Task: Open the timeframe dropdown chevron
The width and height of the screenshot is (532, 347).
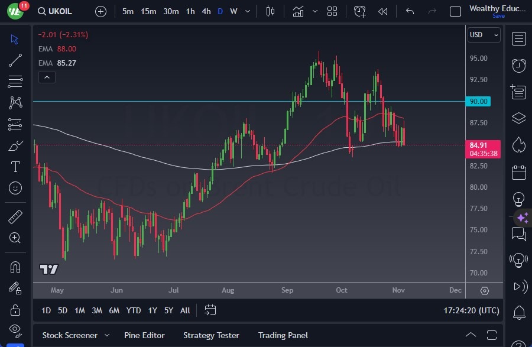Action: point(246,11)
